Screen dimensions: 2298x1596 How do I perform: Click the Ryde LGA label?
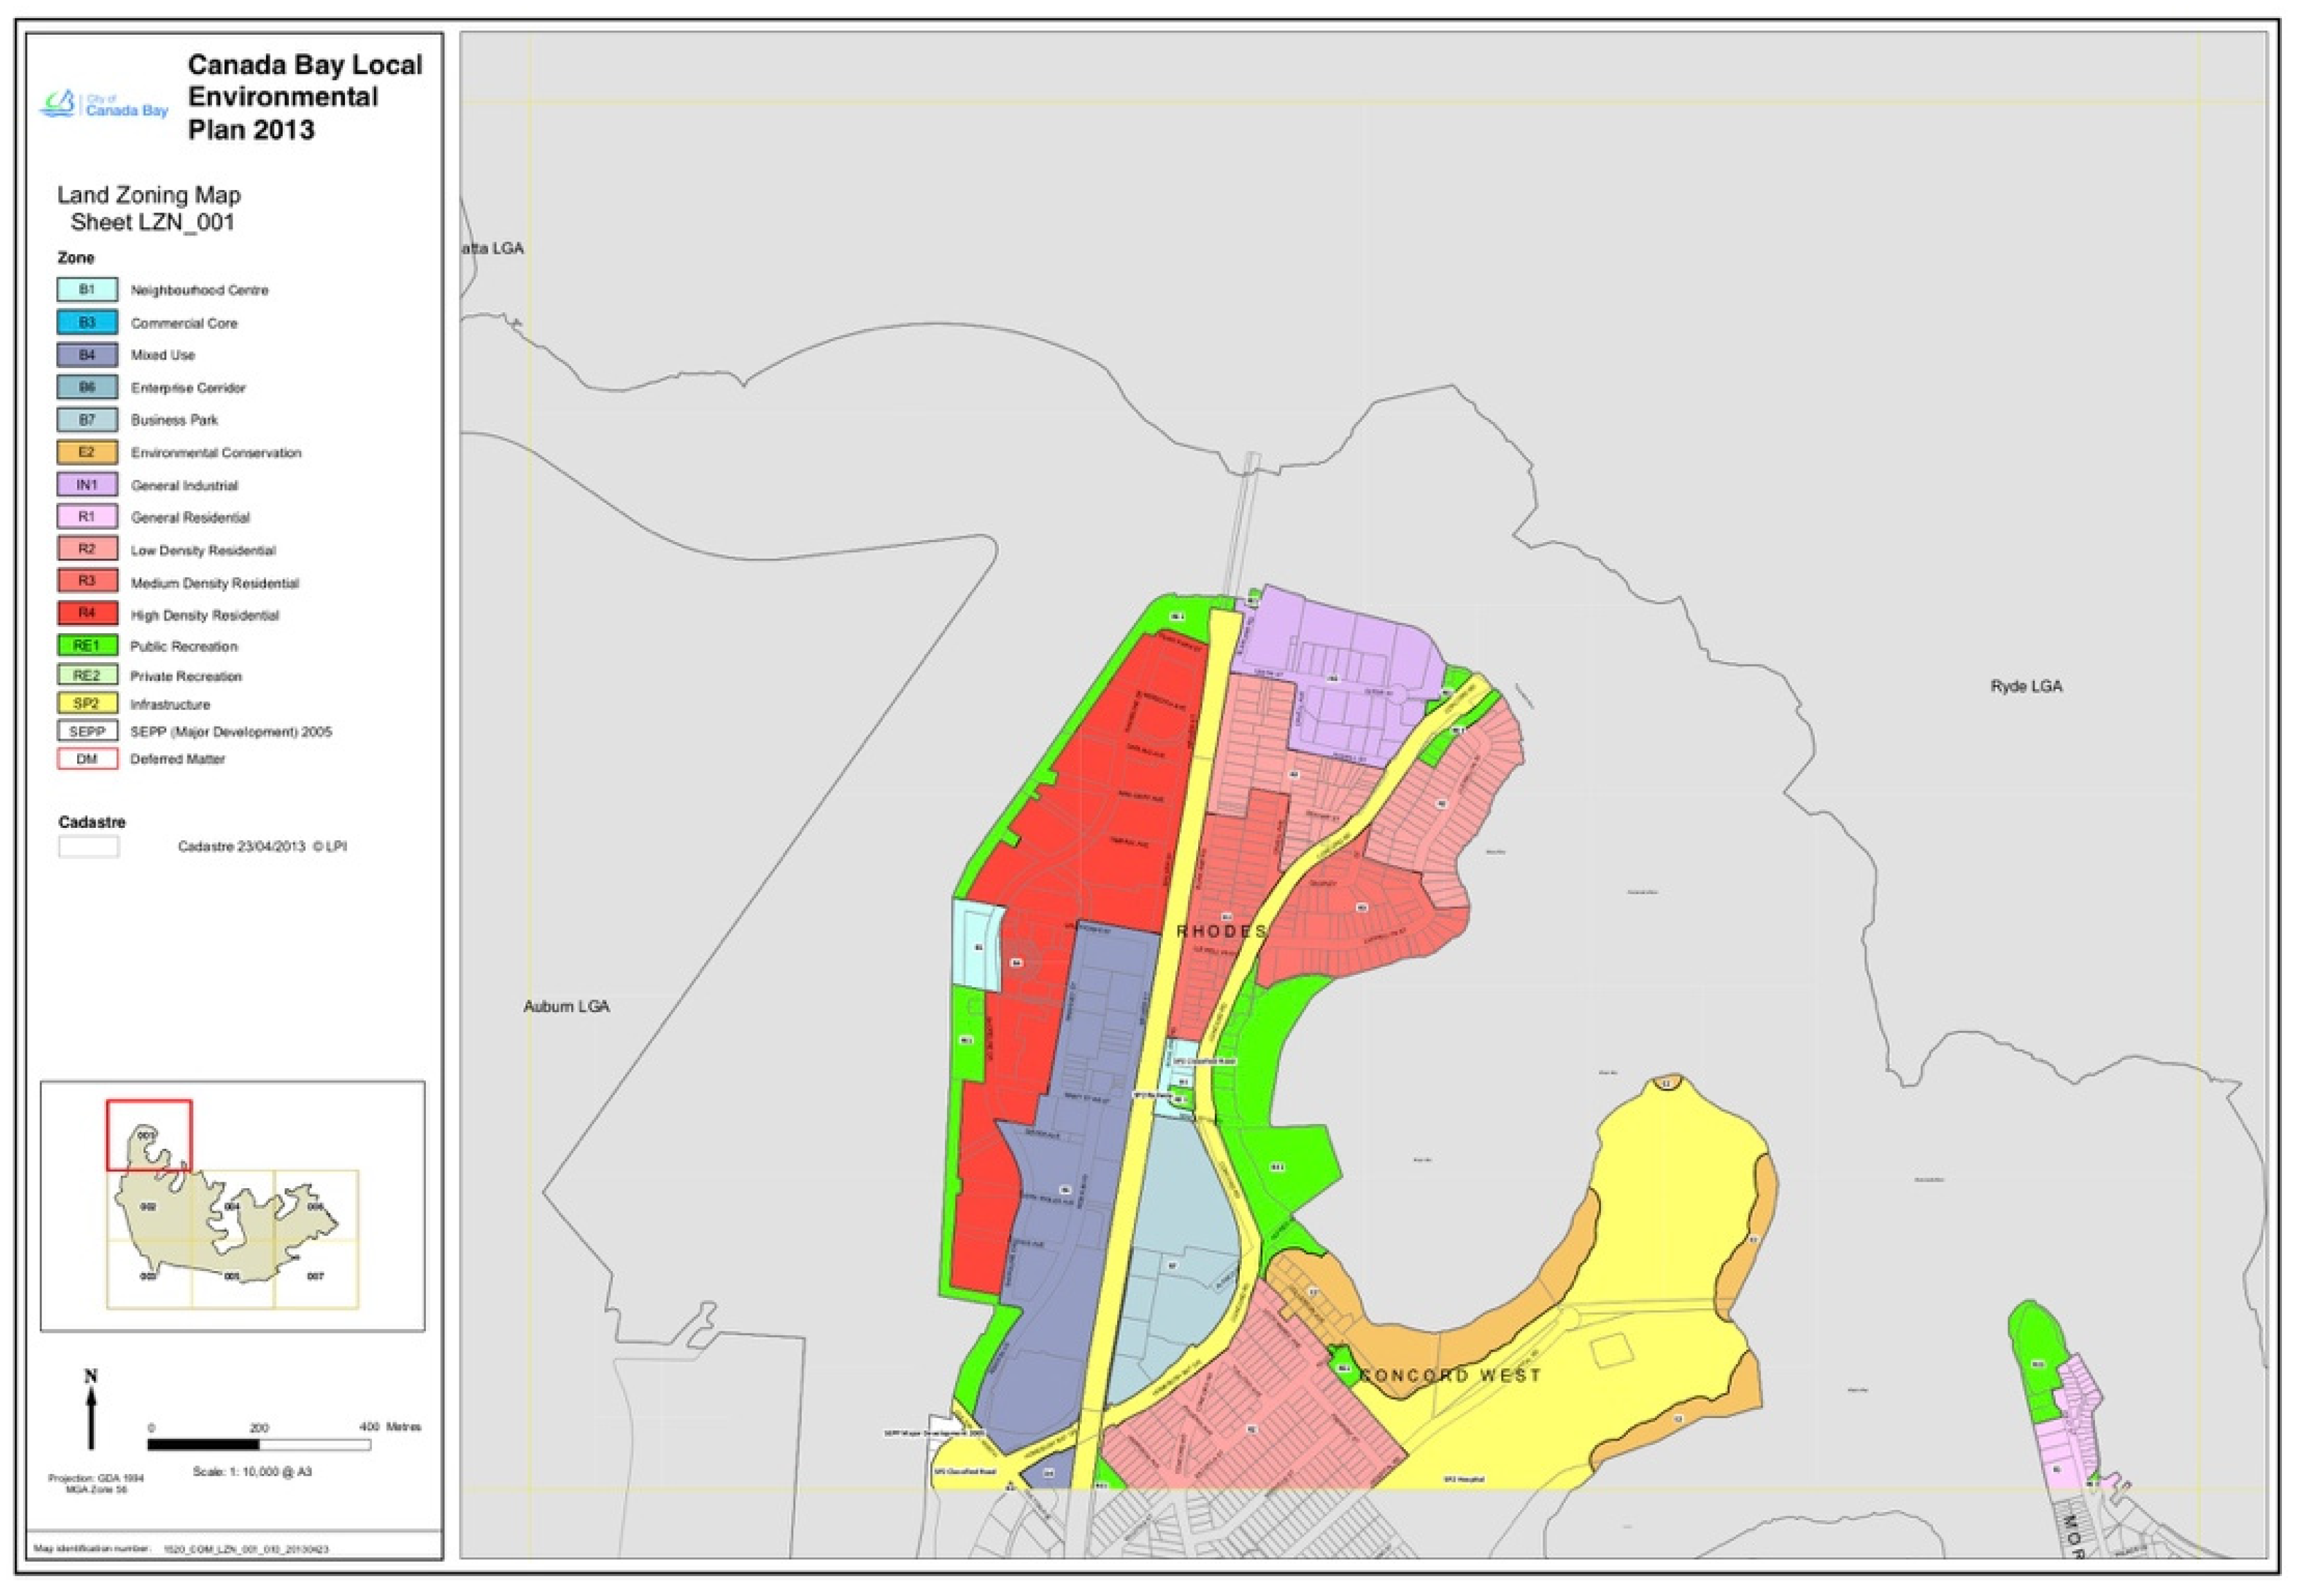coord(2026,686)
